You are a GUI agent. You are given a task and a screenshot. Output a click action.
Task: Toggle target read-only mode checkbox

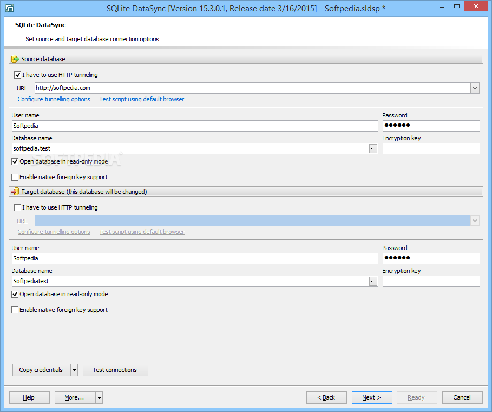15,295
